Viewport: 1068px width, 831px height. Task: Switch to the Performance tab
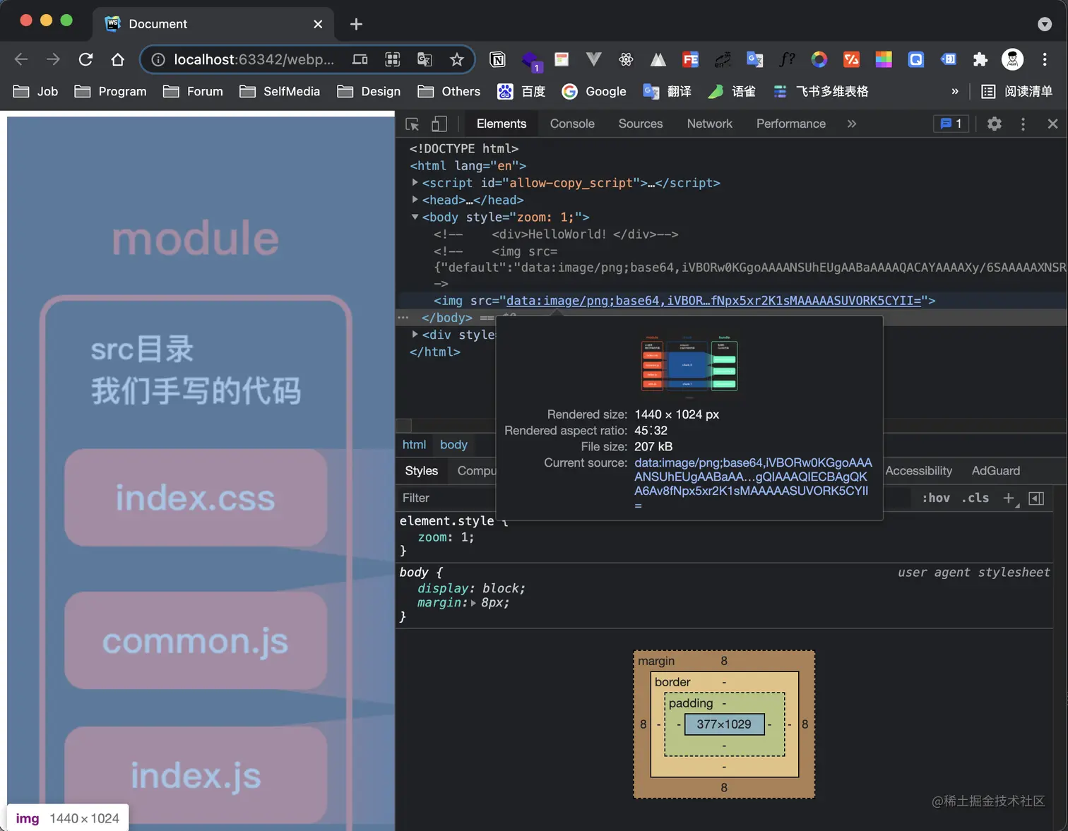pos(791,124)
